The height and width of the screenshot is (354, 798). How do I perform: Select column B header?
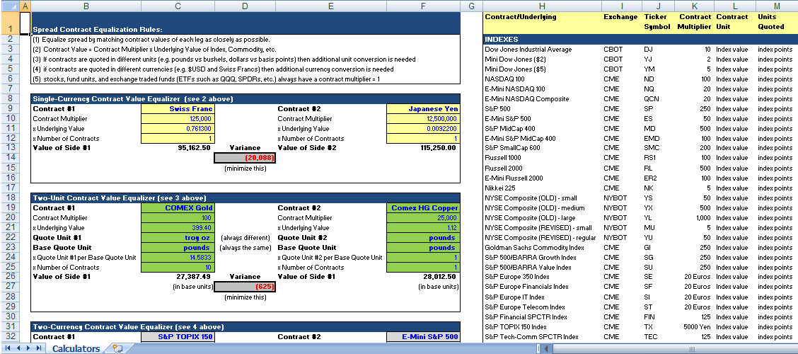[86, 6]
